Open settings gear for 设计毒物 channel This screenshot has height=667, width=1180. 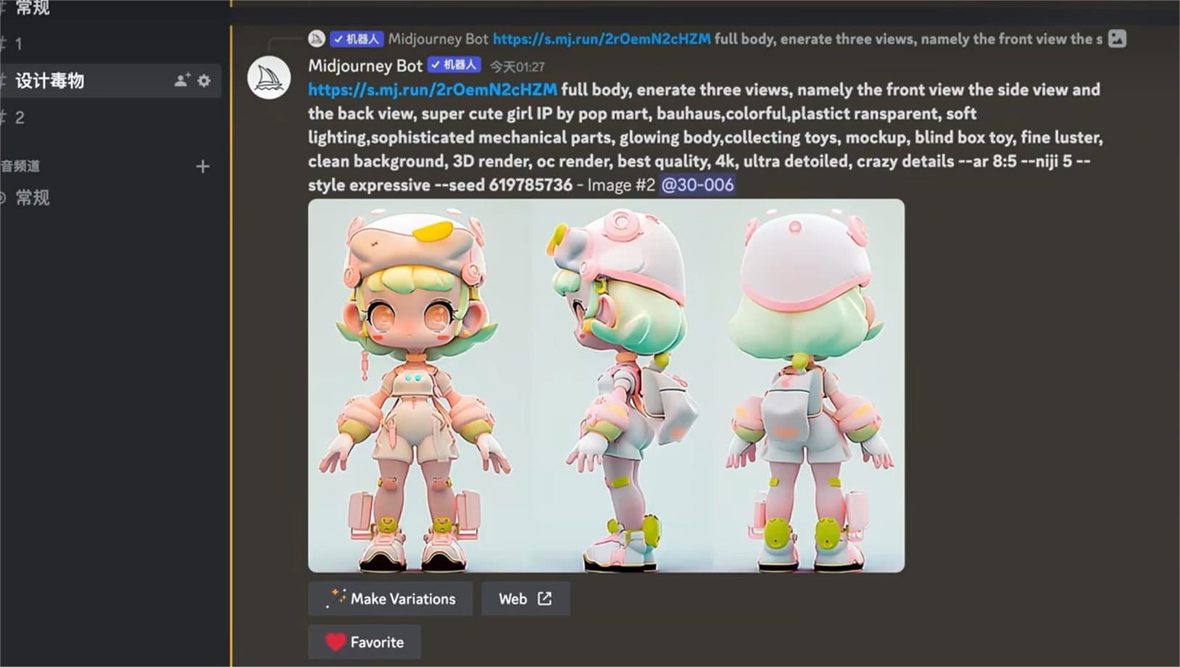click(x=204, y=80)
